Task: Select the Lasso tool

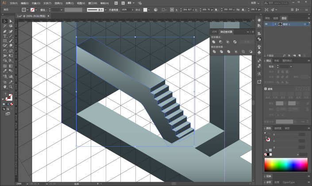Action: [11, 26]
